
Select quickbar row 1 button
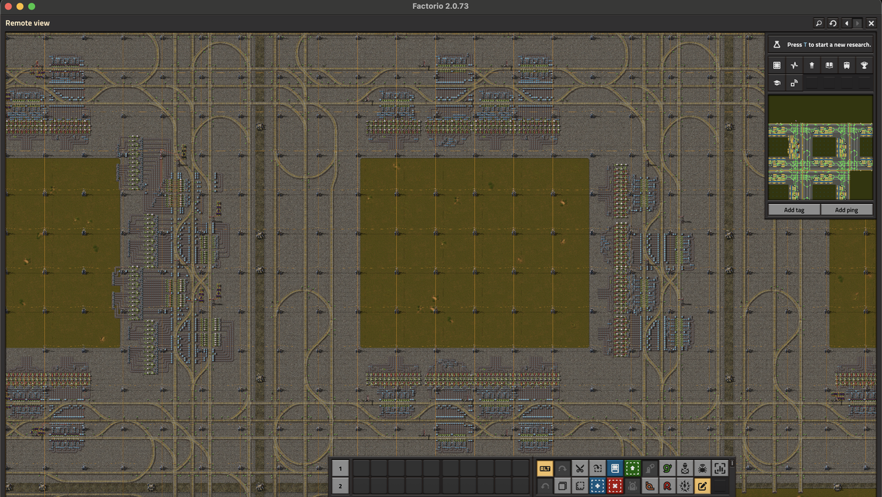[340, 469]
